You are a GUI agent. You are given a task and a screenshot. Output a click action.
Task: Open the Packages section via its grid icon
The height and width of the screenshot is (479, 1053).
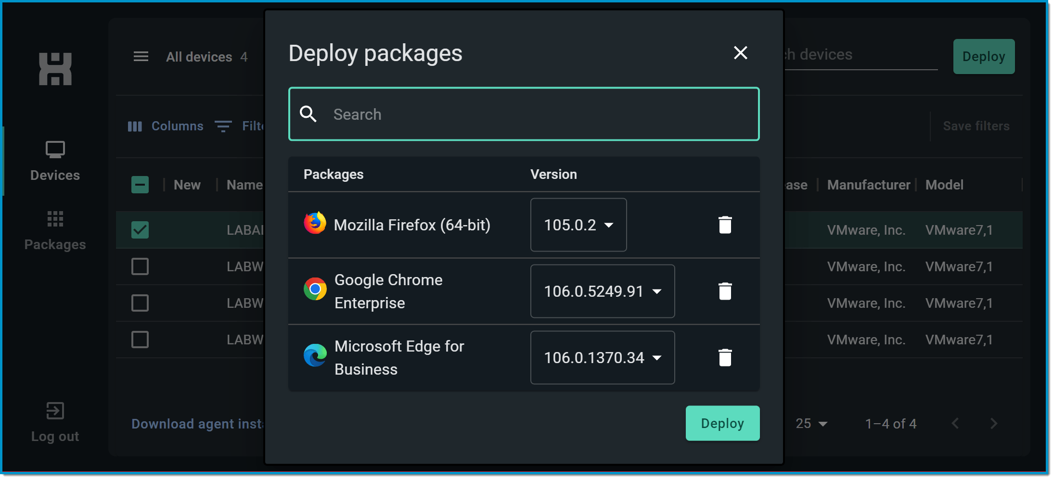coord(55,219)
